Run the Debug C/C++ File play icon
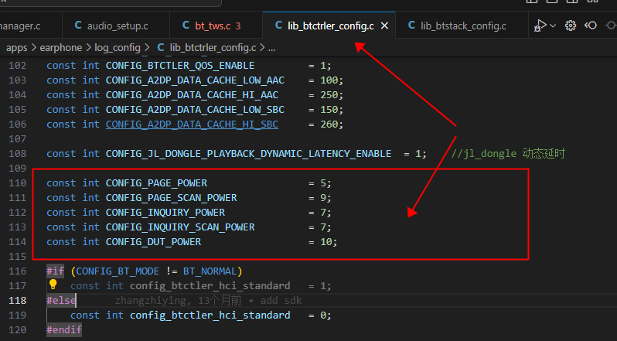Screen dimensions: 617x341 click(540, 26)
